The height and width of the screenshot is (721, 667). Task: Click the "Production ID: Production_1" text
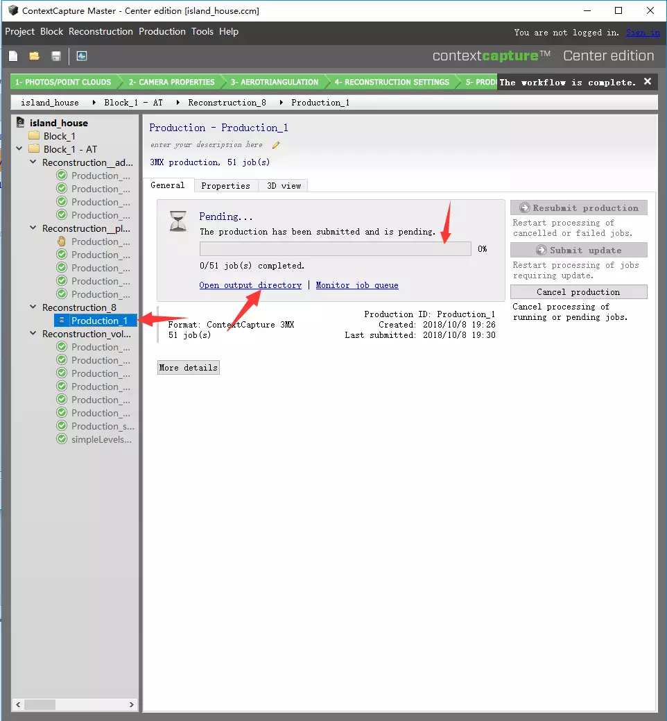(x=429, y=314)
